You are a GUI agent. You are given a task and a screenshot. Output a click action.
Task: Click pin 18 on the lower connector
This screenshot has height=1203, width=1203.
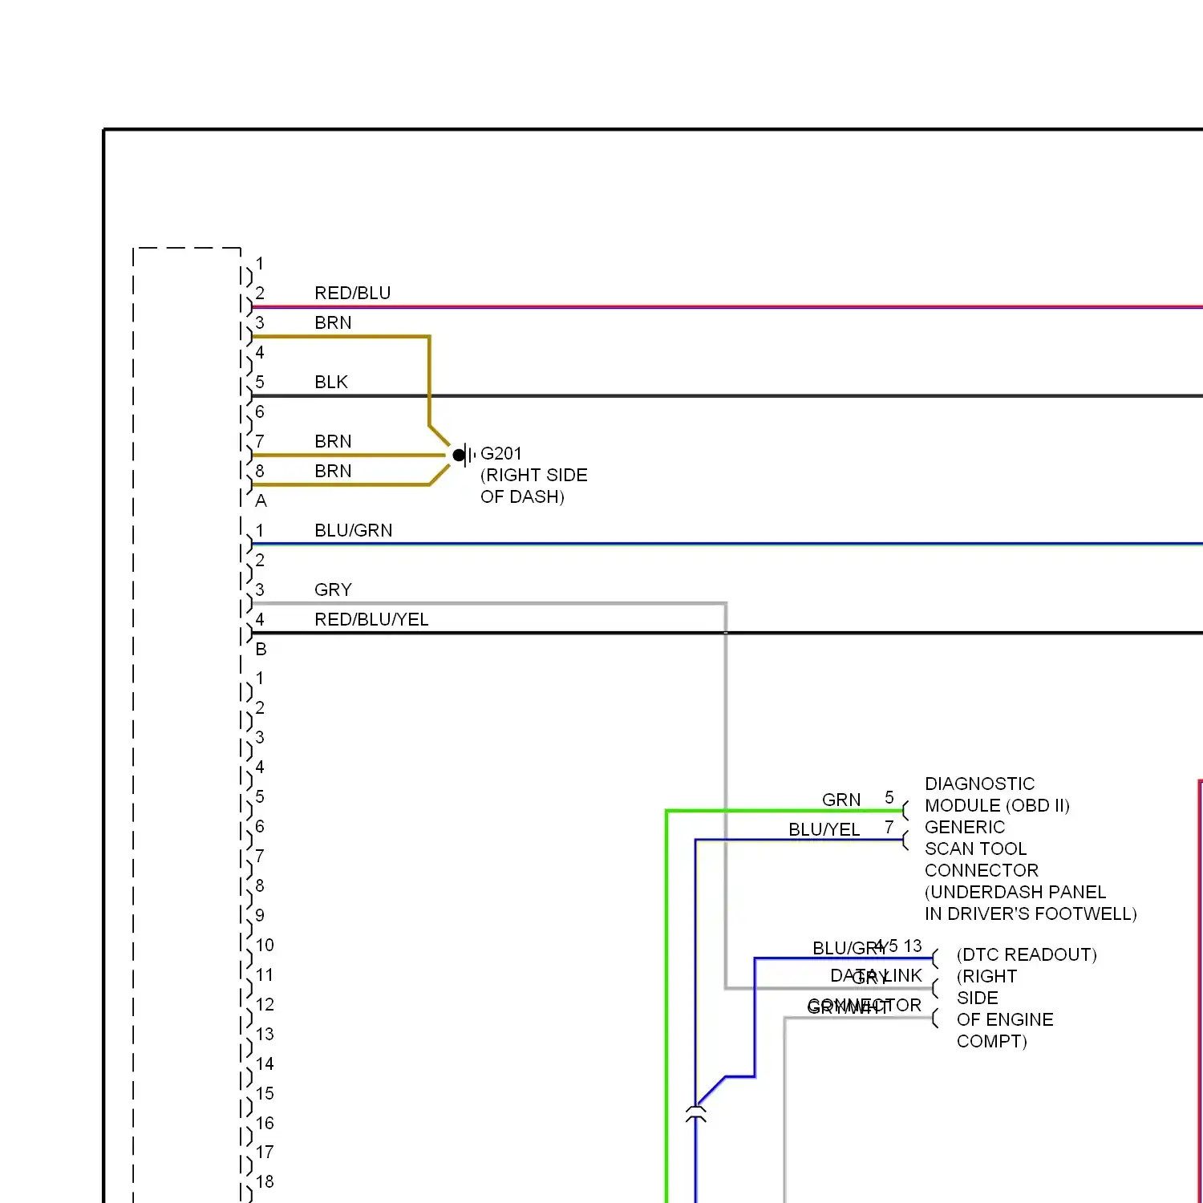(x=265, y=1181)
